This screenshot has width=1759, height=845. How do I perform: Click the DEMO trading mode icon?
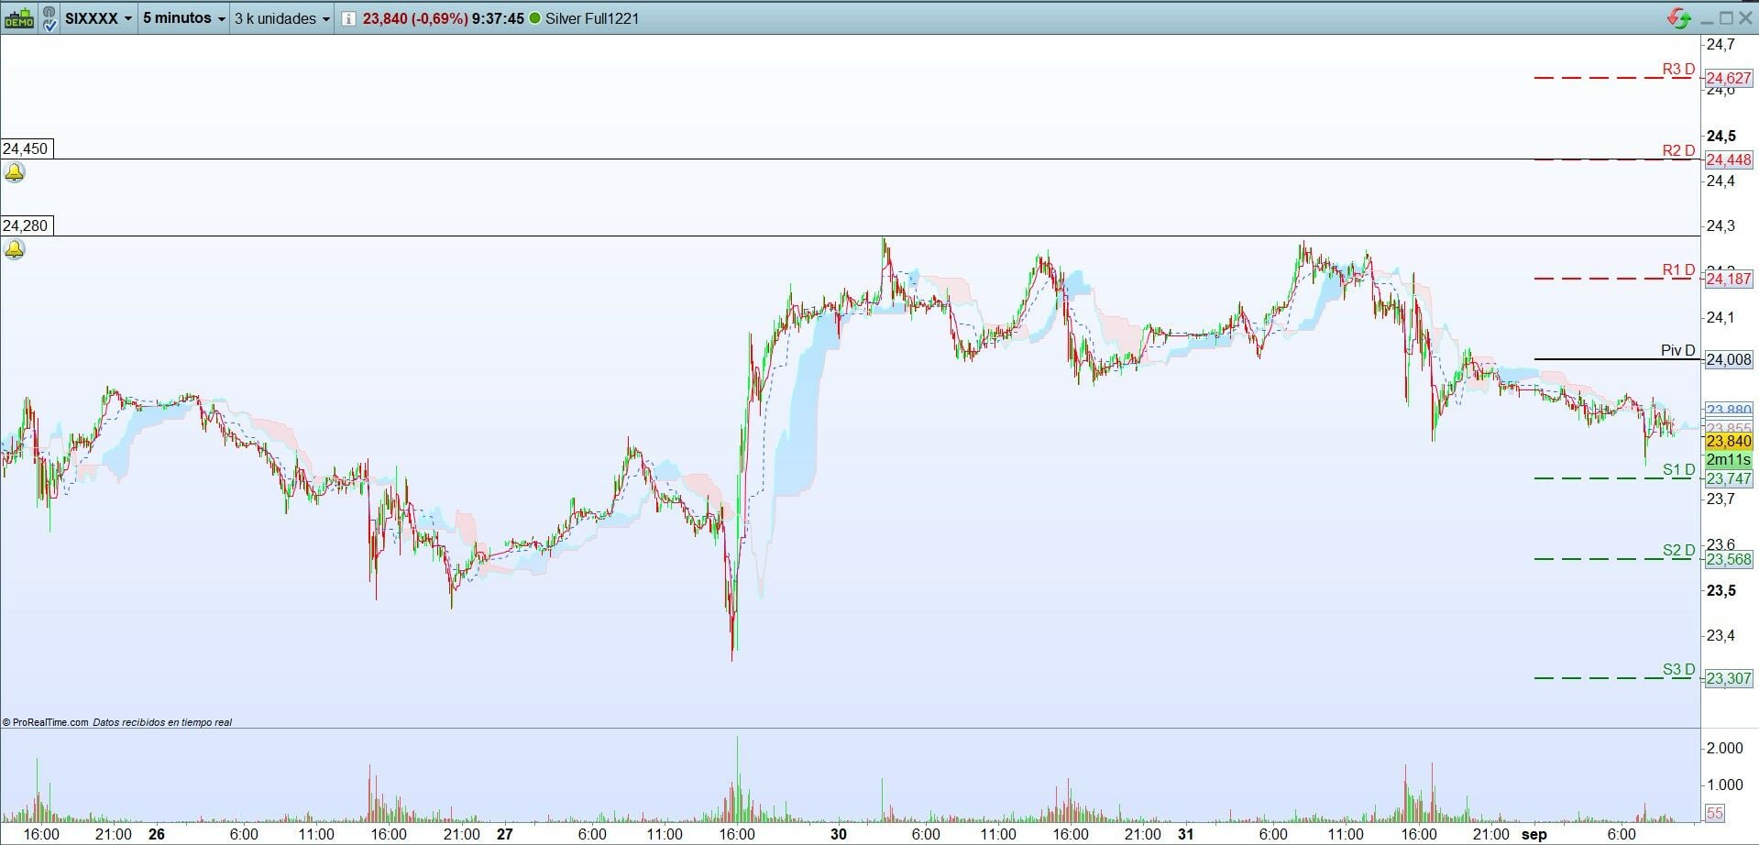point(18,18)
